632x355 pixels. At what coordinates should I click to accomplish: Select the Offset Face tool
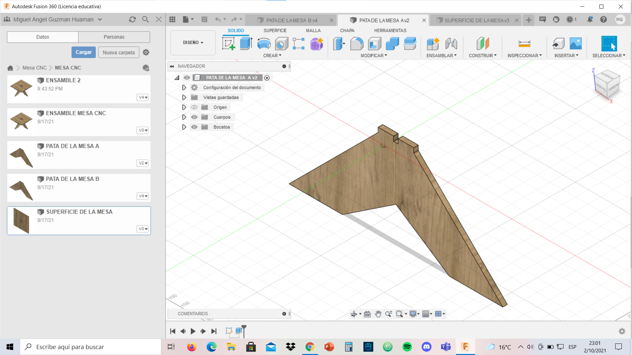tap(410, 43)
